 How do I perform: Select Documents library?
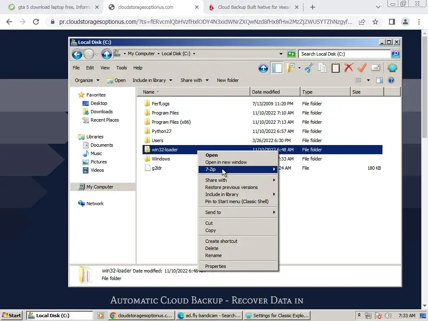[x=98, y=145]
